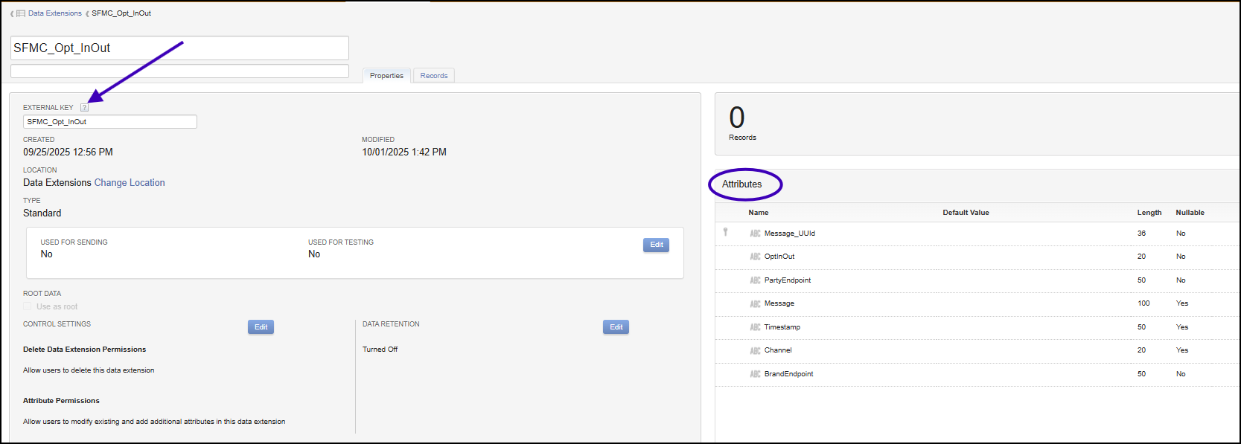Click the Turned Off data retention status
This screenshot has height=444, width=1241.
[x=380, y=350]
